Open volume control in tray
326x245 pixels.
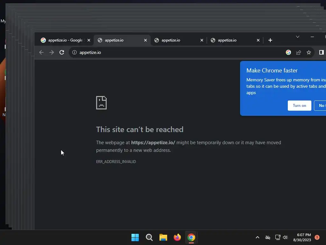pyautogui.click(x=285, y=237)
